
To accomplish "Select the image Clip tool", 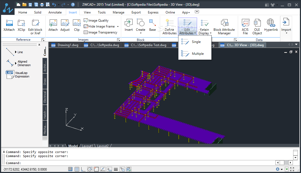I will pyautogui.click(x=77, y=25).
